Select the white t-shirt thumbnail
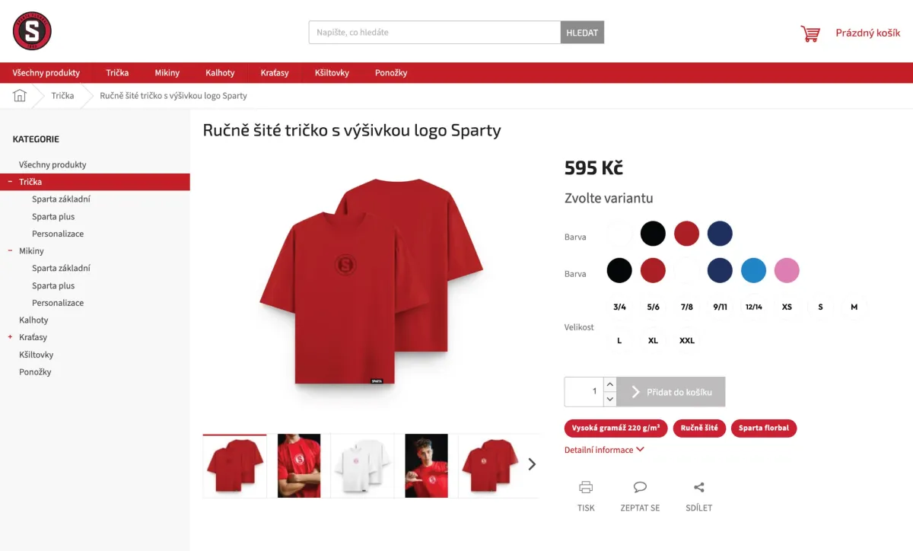The image size is (913, 551). tap(363, 466)
